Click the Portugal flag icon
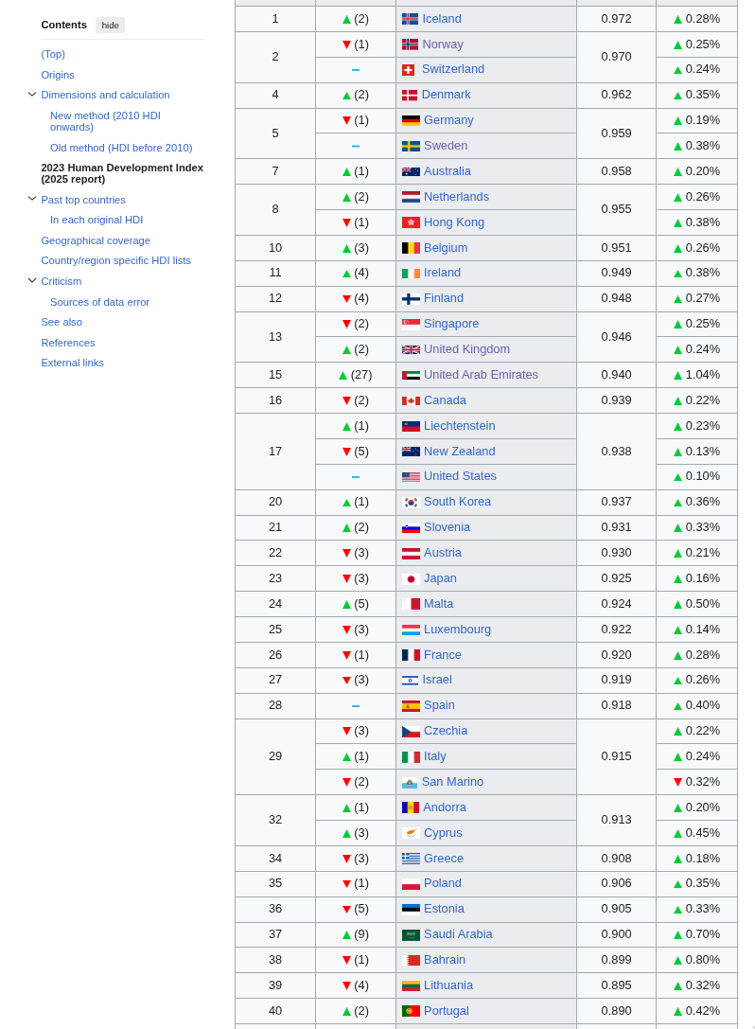Viewport: 755px width, 1029px height. (x=411, y=1011)
